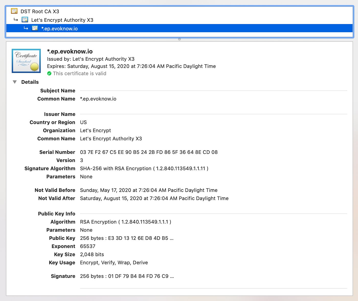Click the large Certificate Standard thumbnail

pyautogui.click(x=26, y=61)
